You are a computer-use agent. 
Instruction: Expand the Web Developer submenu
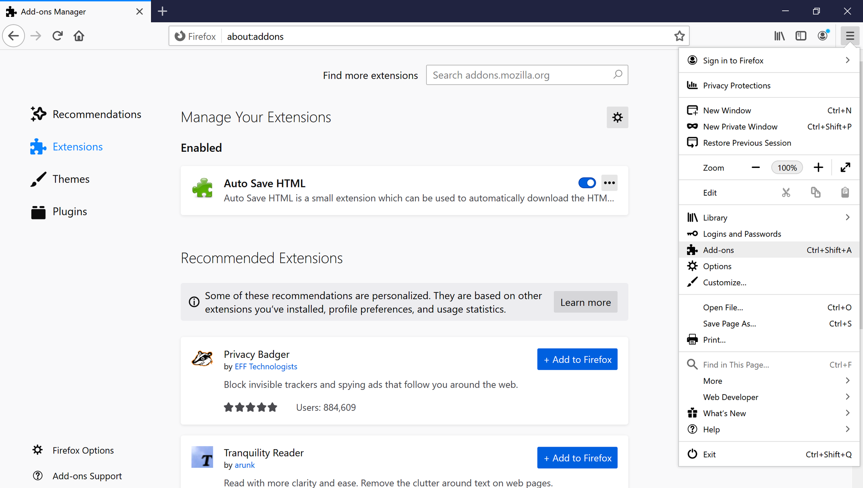point(848,397)
